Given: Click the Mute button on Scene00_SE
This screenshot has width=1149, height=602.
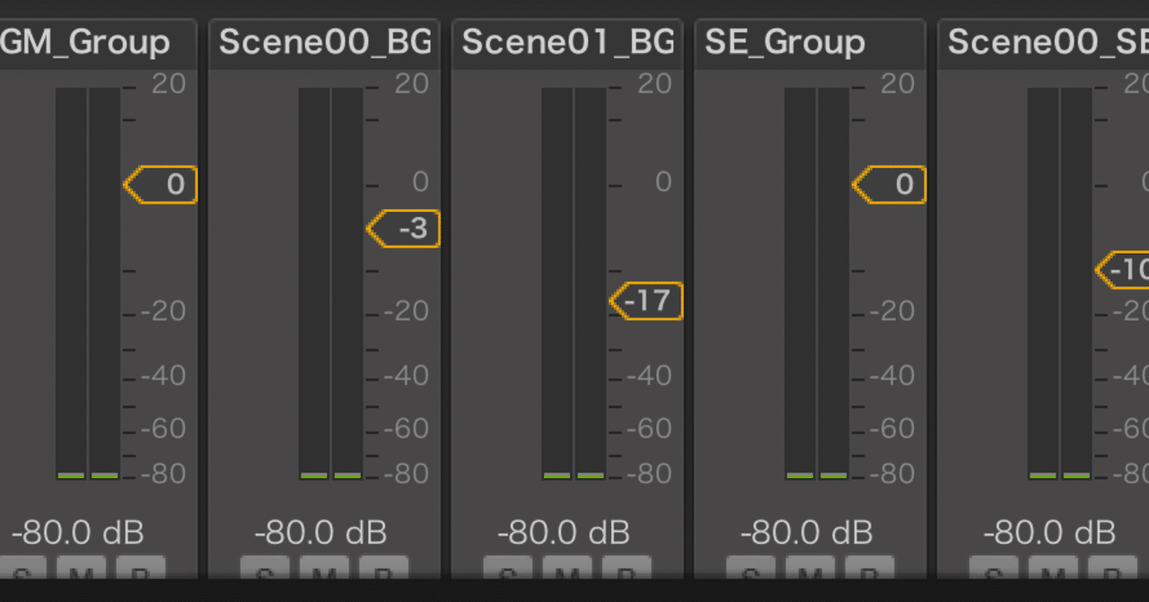Looking at the screenshot, I should tap(1054, 575).
